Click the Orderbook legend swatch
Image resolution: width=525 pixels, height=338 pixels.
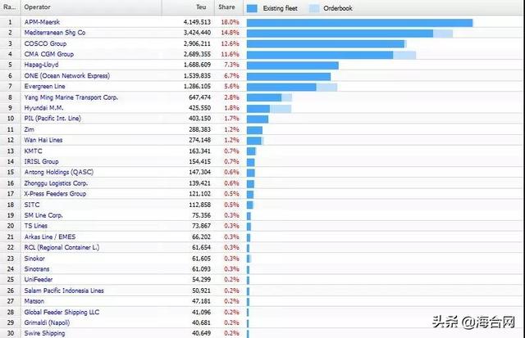coord(314,8)
